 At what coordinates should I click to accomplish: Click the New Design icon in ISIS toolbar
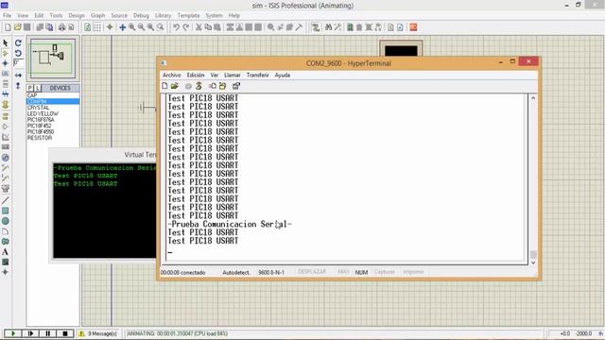pyautogui.click(x=8, y=27)
